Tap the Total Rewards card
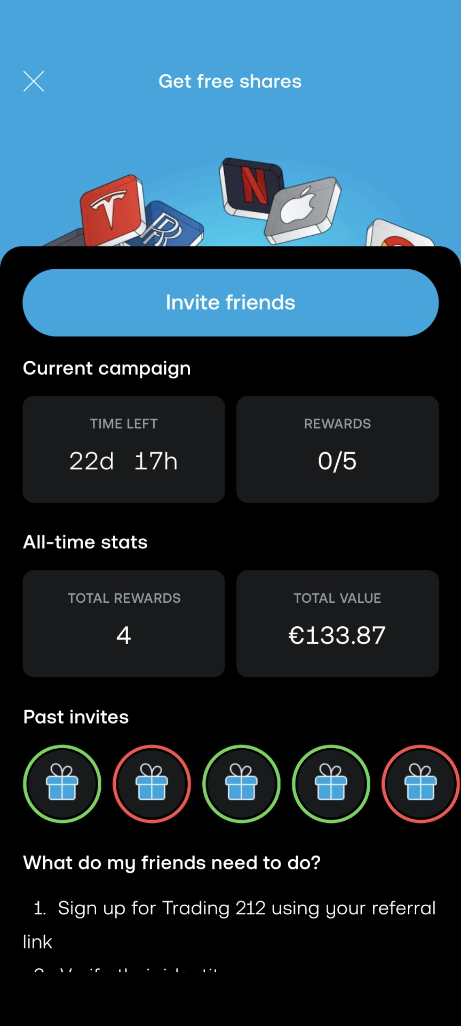This screenshot has height=1026, width=461. coord(124,624)
